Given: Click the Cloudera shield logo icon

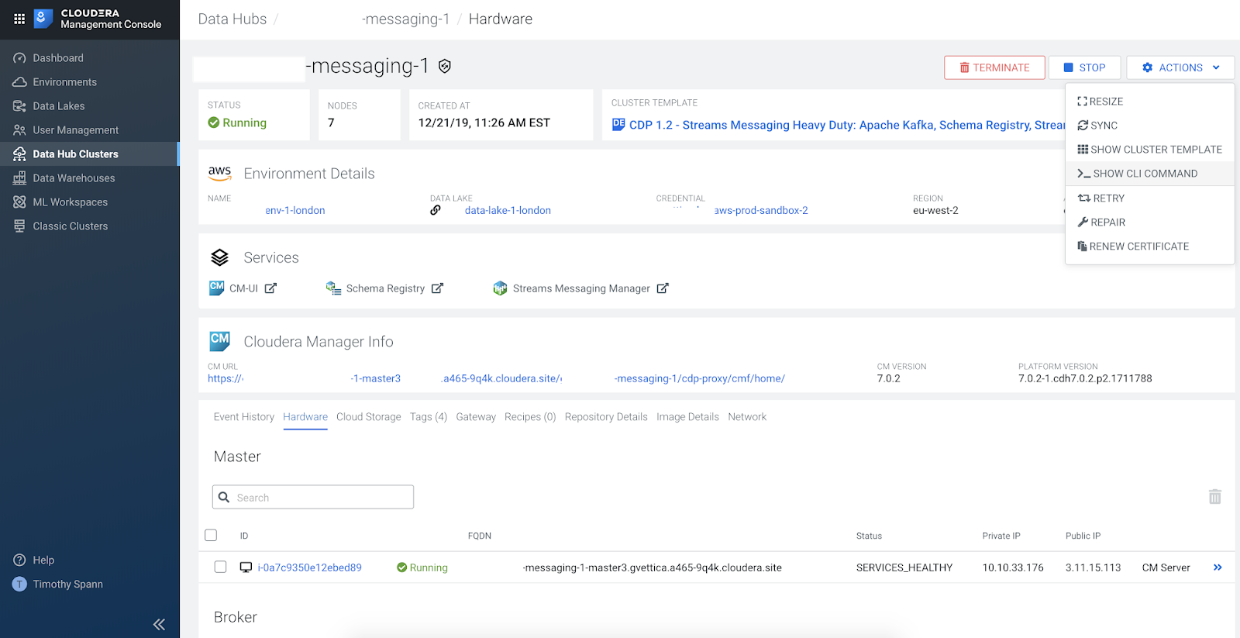Looking at the screenshot, I should [x=44, y=18].
